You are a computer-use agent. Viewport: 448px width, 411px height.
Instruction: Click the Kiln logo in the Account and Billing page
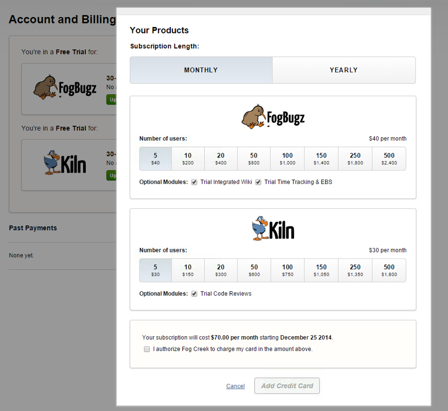[65, 163]
